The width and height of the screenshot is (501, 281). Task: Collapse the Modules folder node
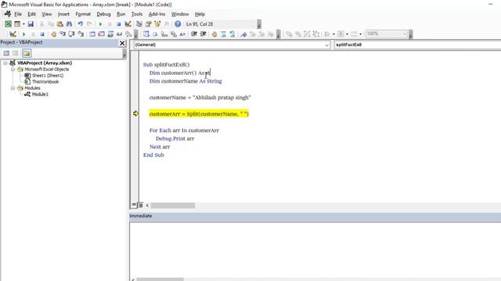coord(13,88)
